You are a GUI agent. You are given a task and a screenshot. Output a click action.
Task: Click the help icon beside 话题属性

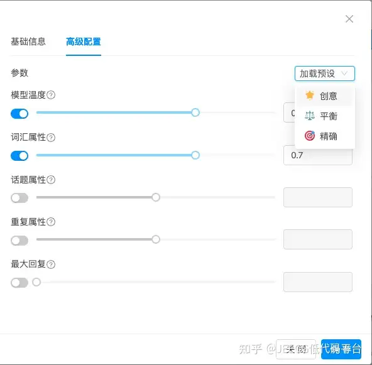pos(51,180)
